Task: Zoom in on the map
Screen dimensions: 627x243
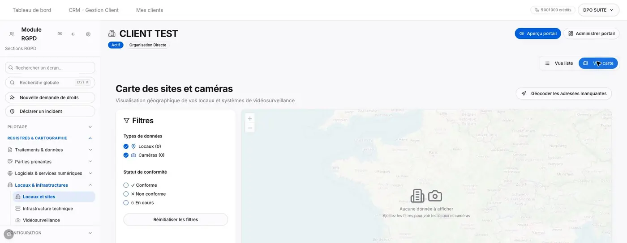Action: tap(250, 118)
